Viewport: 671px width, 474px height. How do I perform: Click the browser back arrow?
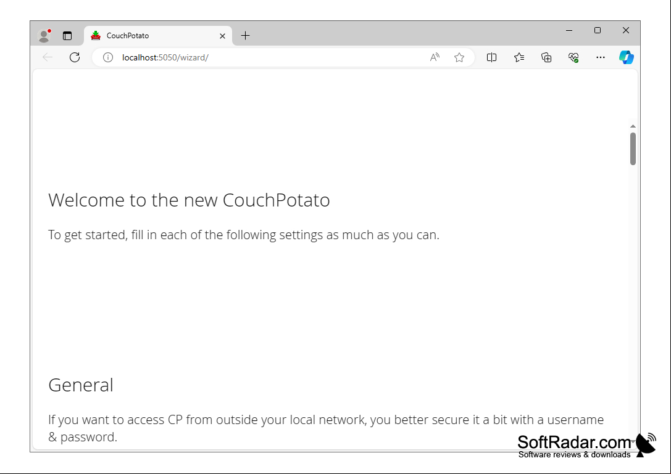(x=48, y=57)
